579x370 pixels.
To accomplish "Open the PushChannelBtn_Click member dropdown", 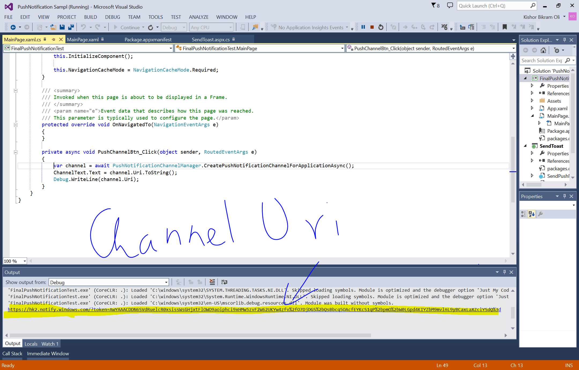I will point(431,48).
